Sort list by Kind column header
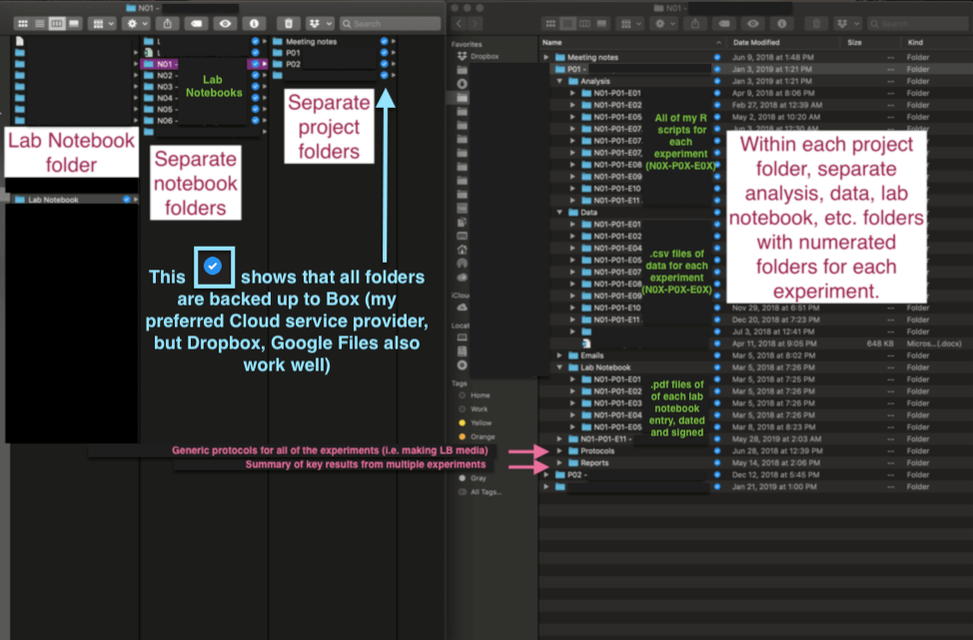 pyautogui.click(x=915, y=43)
